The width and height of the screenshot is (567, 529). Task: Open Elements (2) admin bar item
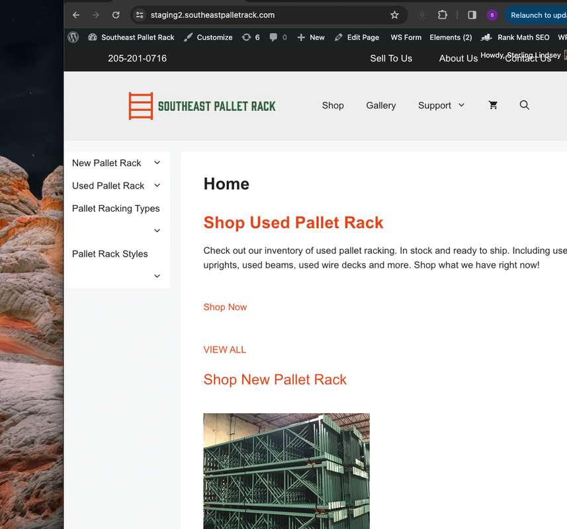(451, 37)
